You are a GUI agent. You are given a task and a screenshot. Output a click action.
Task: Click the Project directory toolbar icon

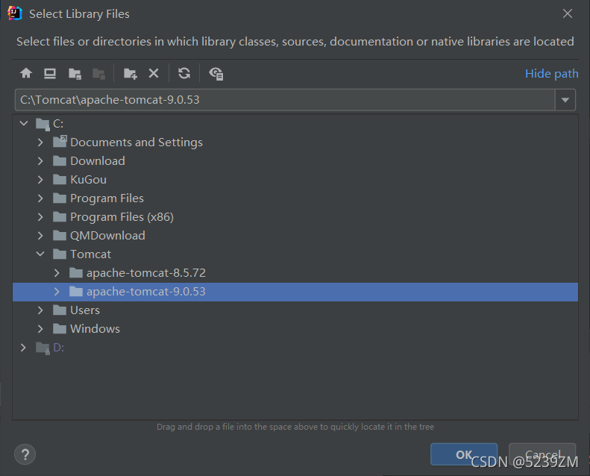pyautogui.click(x=75, y=73)
